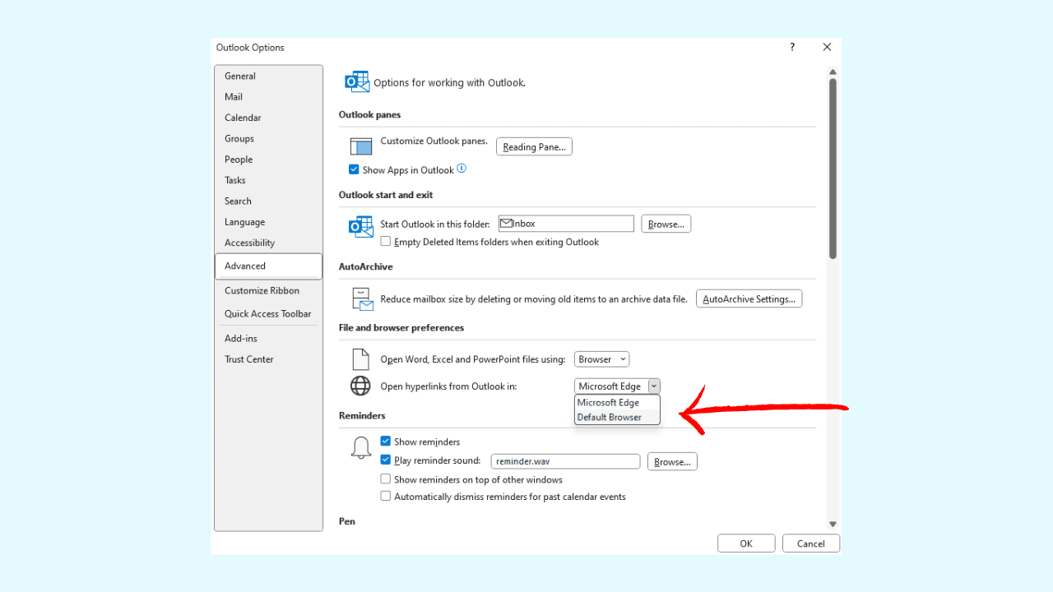Choose Microsoft Edge in the open list
The height and width of the screenshot is (592, 1053).
(x=609, y=403)
